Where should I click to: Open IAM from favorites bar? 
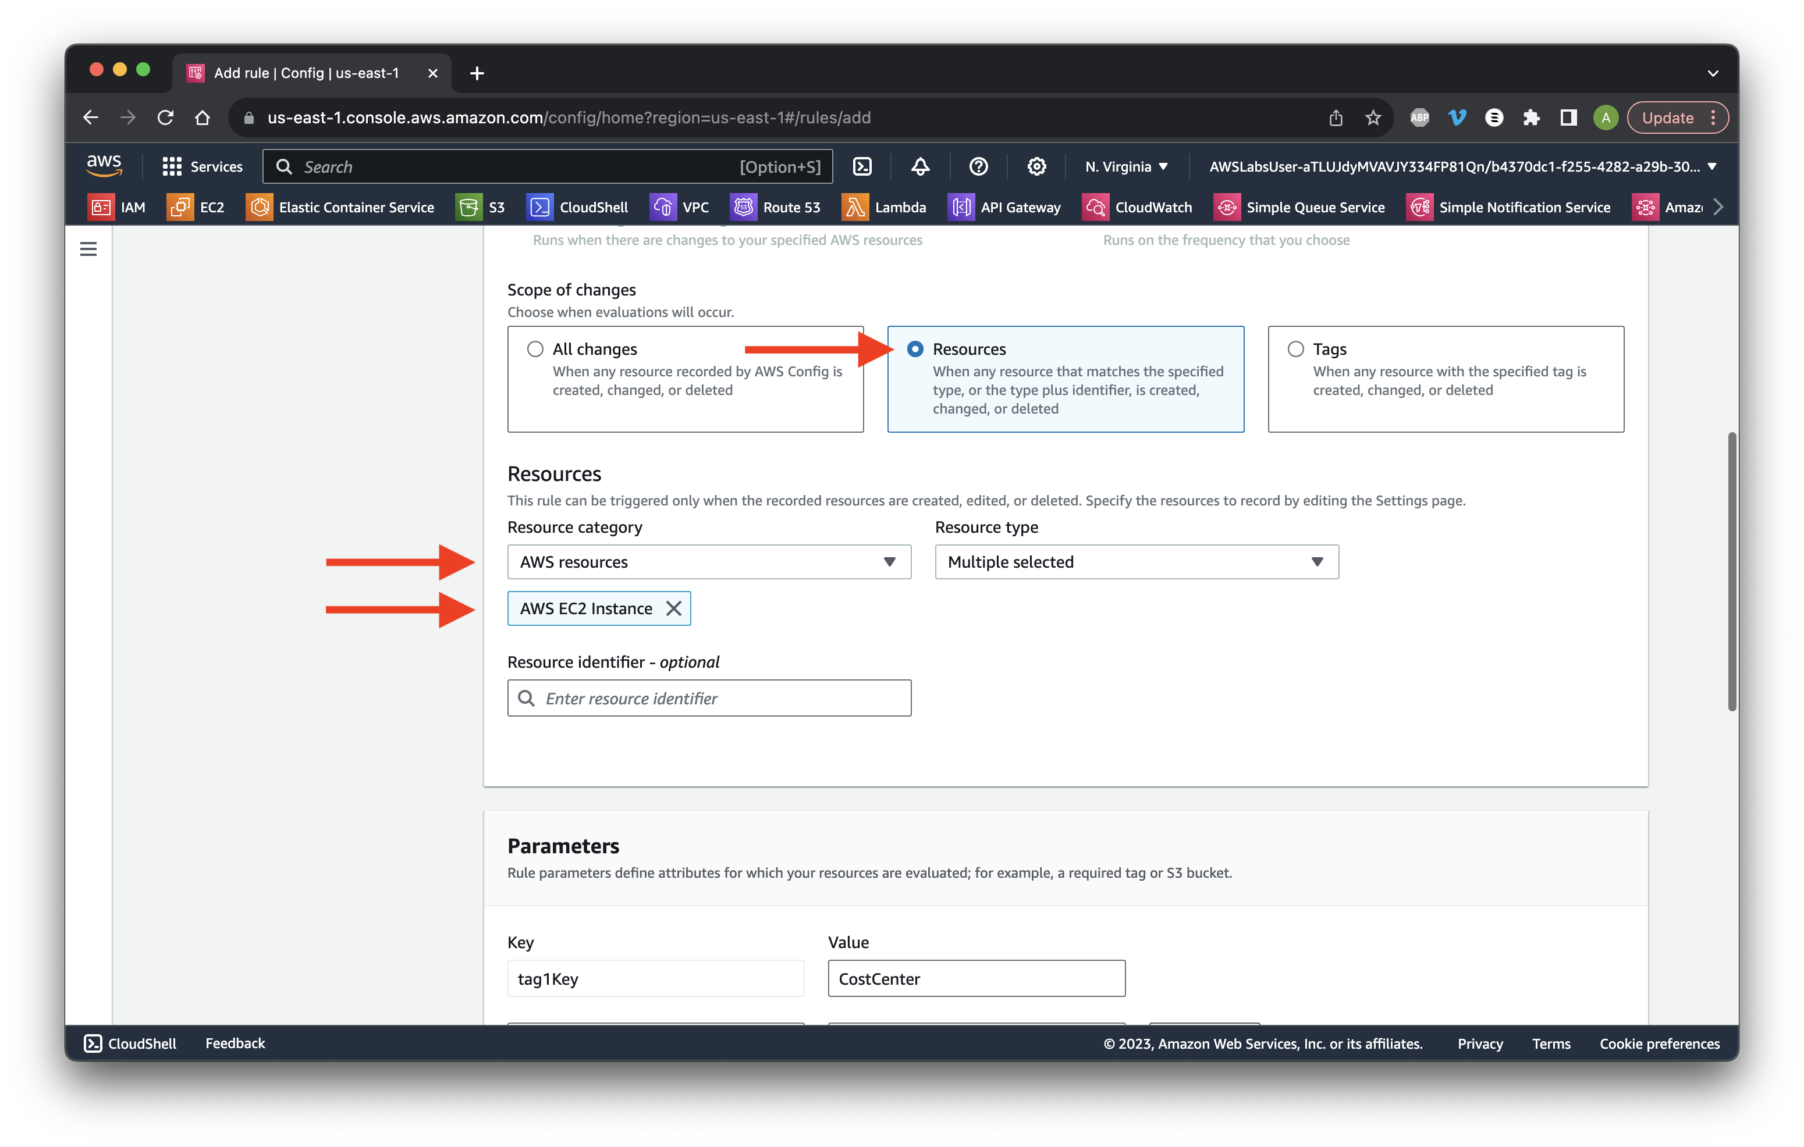click(117, 208)
